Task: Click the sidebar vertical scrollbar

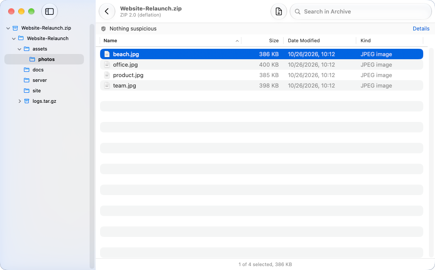Action: [92, 146]
